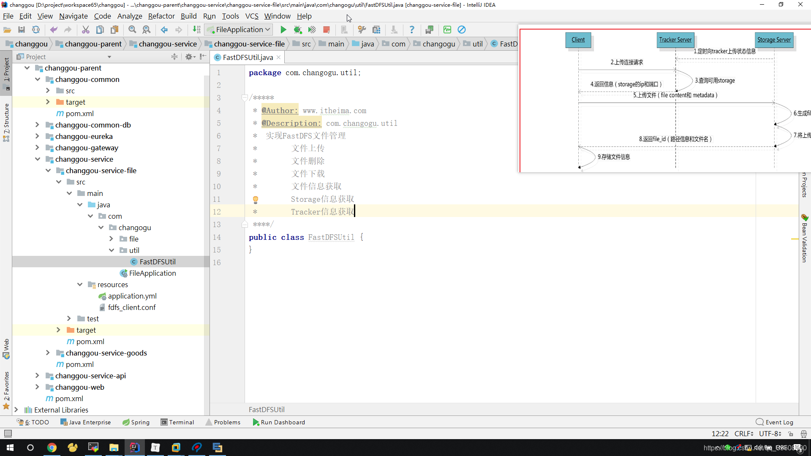The width and height of the screenshot is (811, 456).
Task: Run FileApplication with the green play icon
Action: [x=283, y=30]
